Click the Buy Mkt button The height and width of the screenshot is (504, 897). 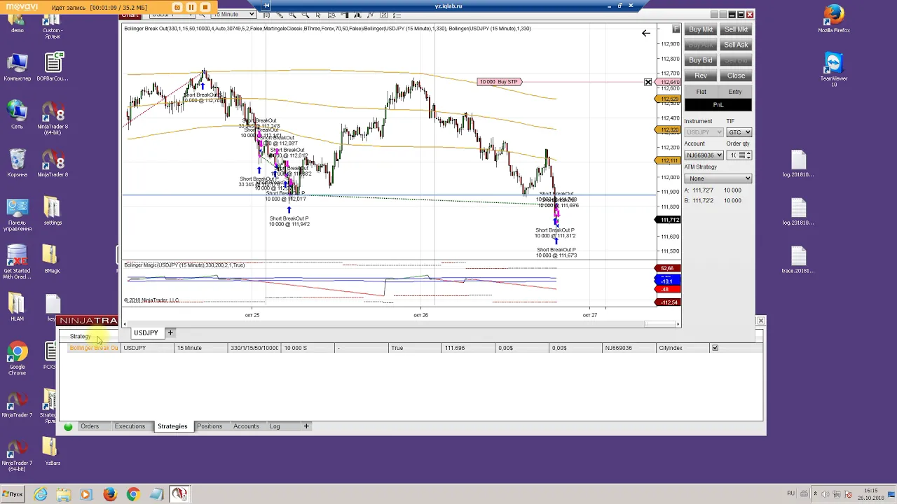coord(701,29)
